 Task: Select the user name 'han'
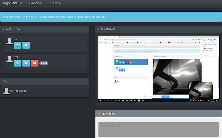coord(16,39)
